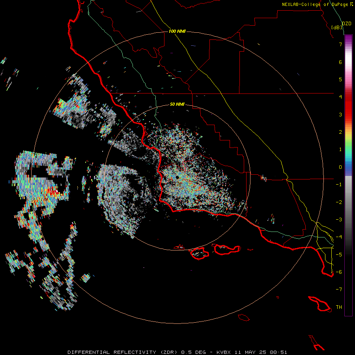This screenshot has width=355, height=355.
Task: Click the scale value 4 on the legend
Action: pos(340,97)
